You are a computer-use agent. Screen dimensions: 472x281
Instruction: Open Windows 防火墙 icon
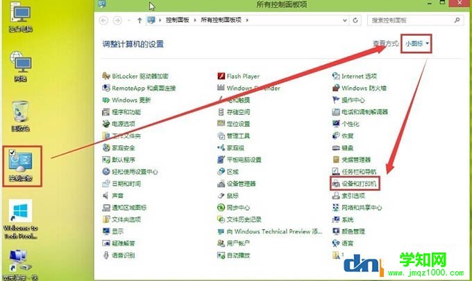pyautogui.click(x=336, y=88)
